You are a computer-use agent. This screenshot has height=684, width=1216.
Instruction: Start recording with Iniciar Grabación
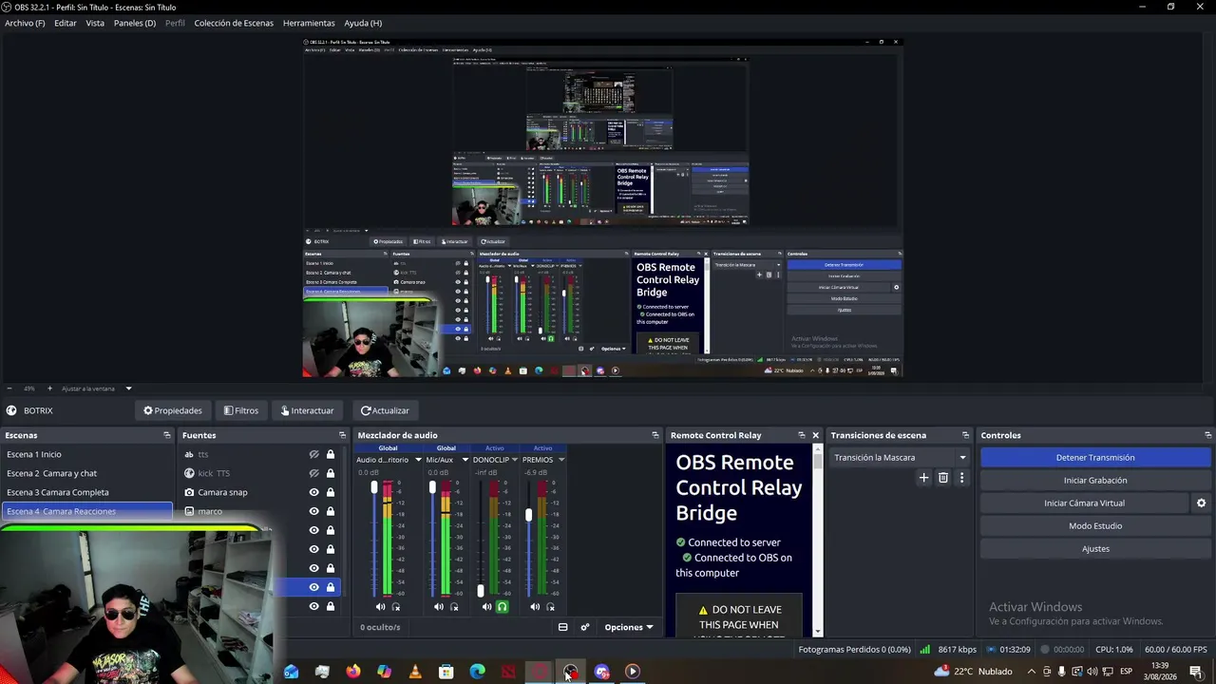point(1095,480)
